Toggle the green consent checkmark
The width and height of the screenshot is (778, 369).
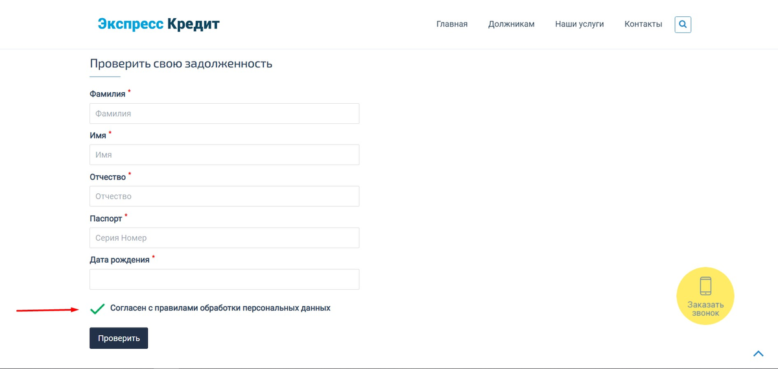(x=97, y=309)
